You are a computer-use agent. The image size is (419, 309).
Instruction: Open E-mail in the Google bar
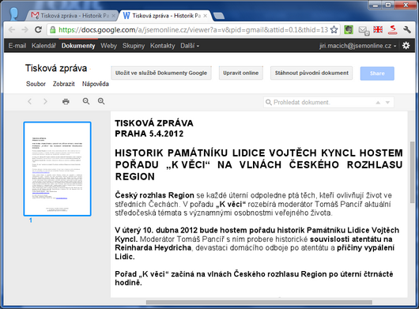tap(17, 46)
